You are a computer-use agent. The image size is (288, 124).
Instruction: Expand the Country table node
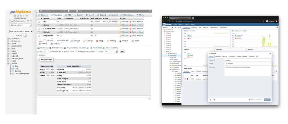11,71
